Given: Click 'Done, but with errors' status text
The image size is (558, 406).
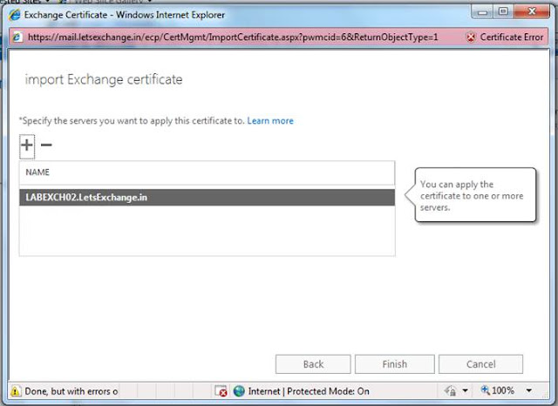Looking at the screenshot, I should coord(71,391).
